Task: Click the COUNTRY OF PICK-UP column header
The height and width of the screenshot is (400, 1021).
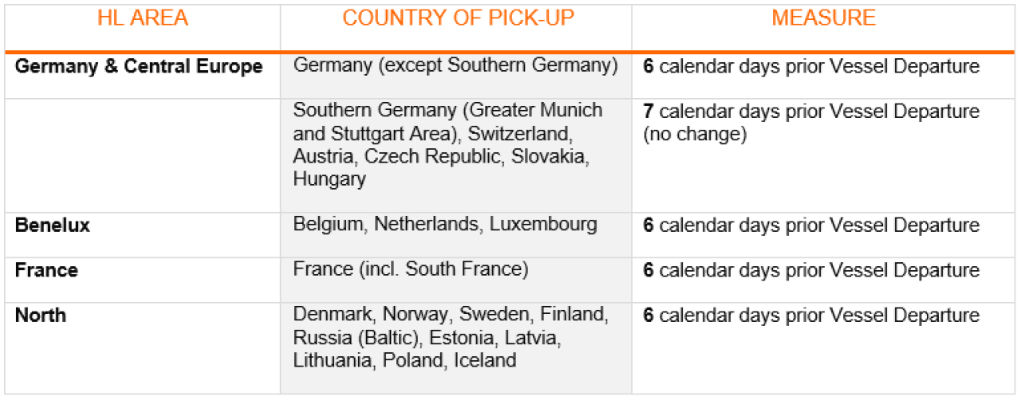Action: pyautogui.click(x=458, y=18)
